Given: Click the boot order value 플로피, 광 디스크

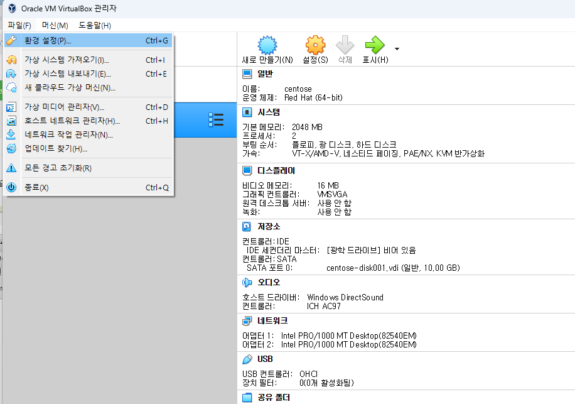Looking at the screenshot, I should (x=344, y=145).
